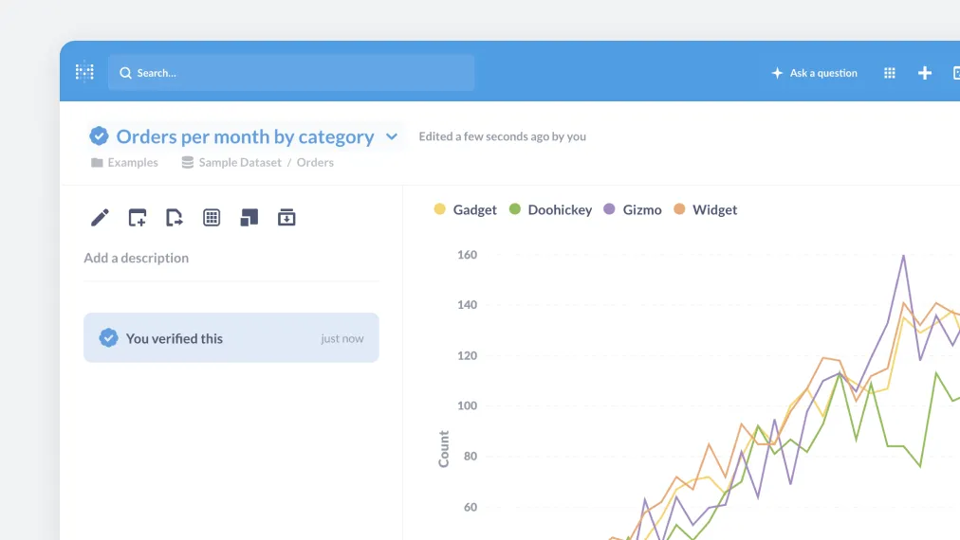
Task: Click the pencil edit icon
Action: (x=100, y=218)
